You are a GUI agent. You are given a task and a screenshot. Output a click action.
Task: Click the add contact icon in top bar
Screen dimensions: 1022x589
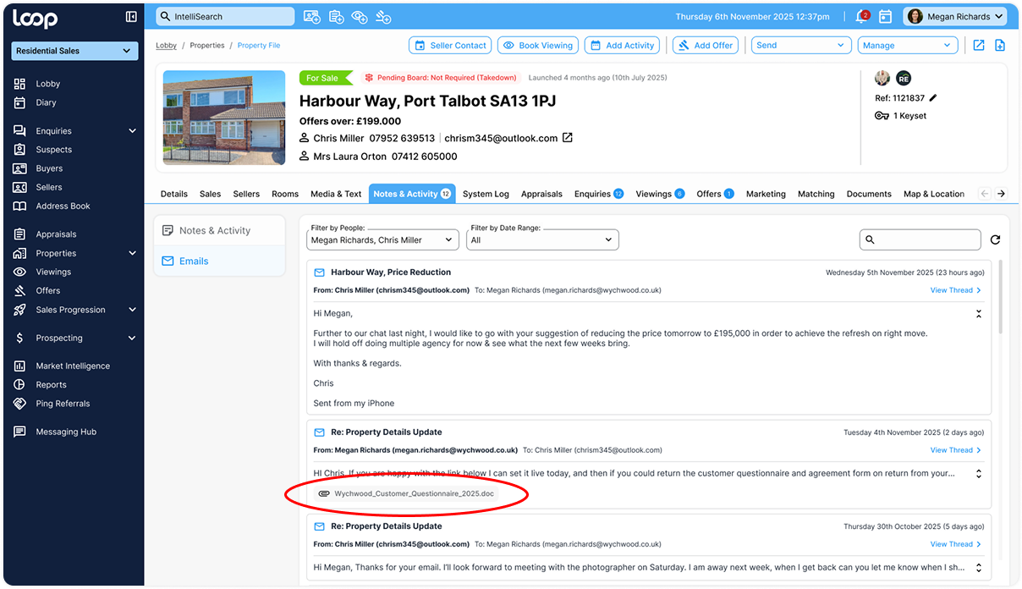[311, 16]
